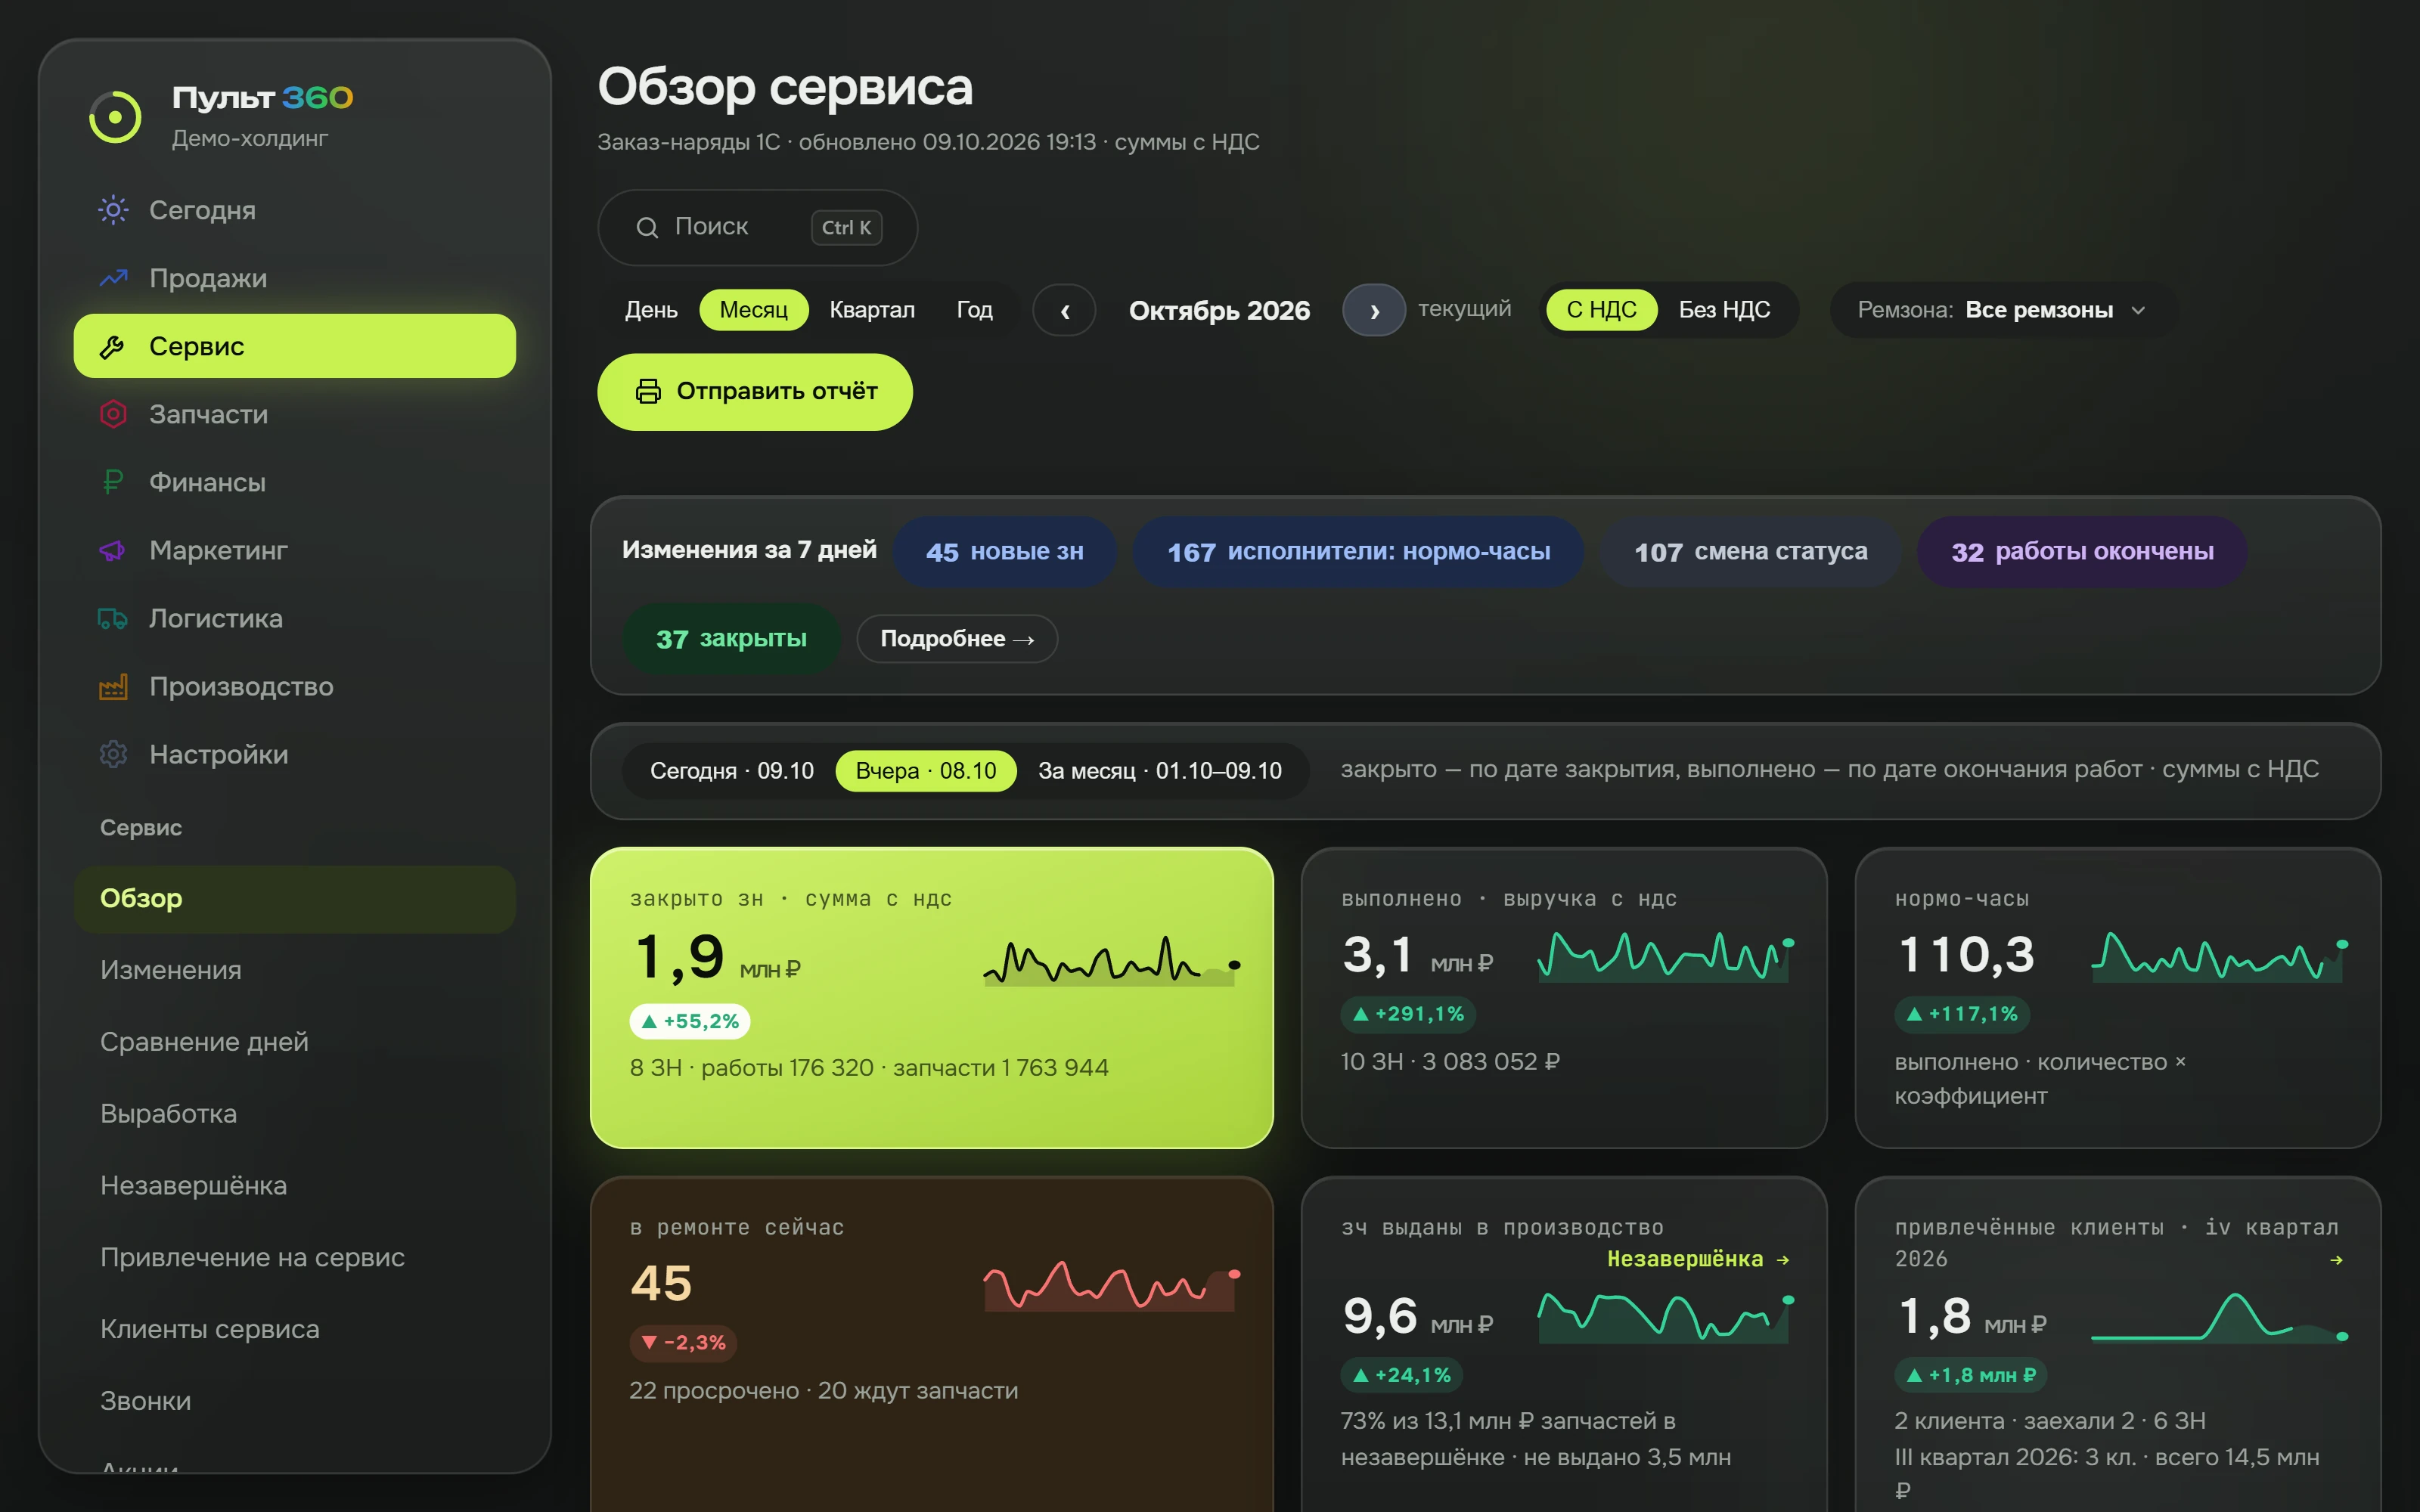Focus the Поиск search field
Viewport: 2420px width, 1512px height.
coord(757,228)
